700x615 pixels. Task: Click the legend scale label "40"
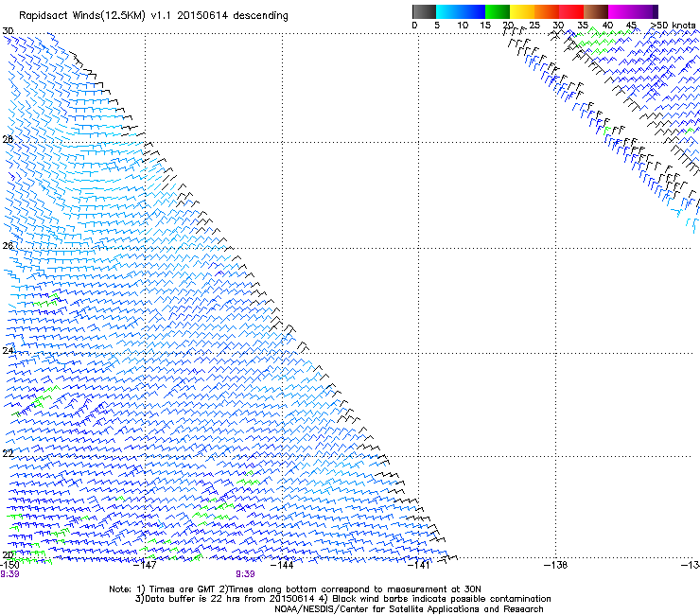[x=607, y=26]
